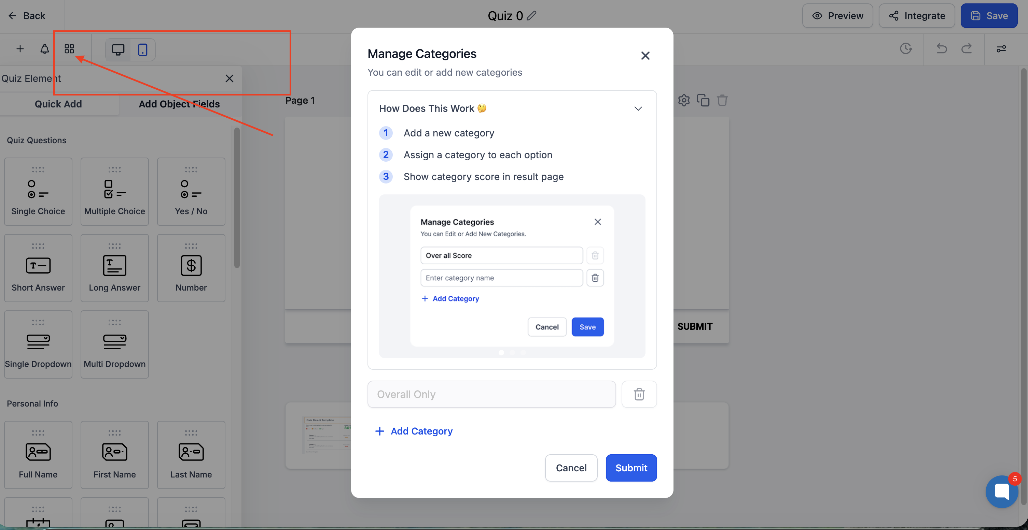Switch to desktop view mode
Viewport: 1028px width, 530px height.
pyautogui.click(x=118, y=49)
